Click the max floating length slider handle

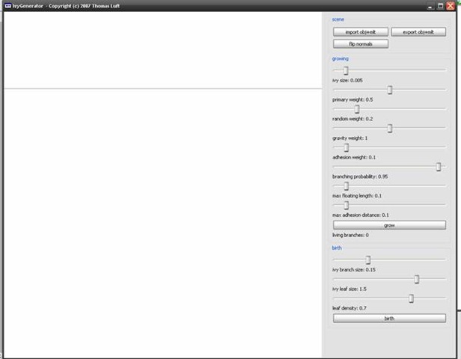pyautogui.click(x=346, y=186)
